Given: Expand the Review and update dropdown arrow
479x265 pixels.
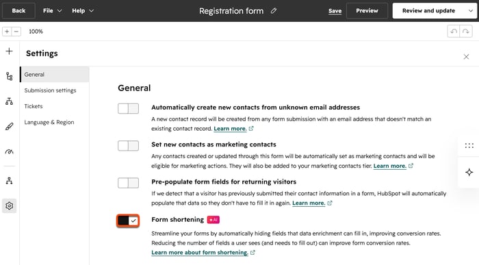Looking at the screenshot, I should [471, 11].
